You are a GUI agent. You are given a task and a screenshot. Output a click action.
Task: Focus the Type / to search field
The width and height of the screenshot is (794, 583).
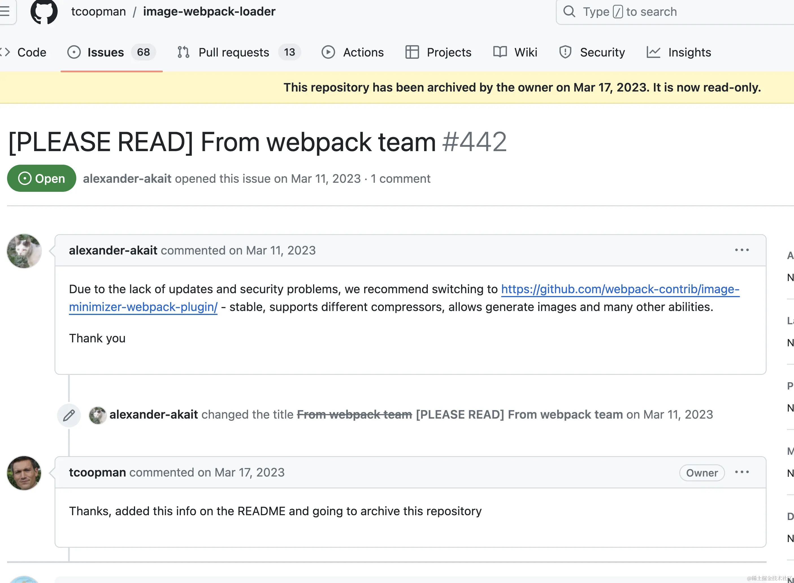(x=671, y=12)
